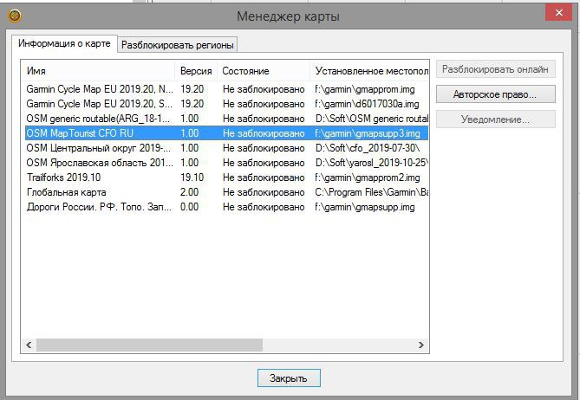
Task: Click version 2.00 of Глобальная карта
Action: pyautogui.click(x=189, y=192)
